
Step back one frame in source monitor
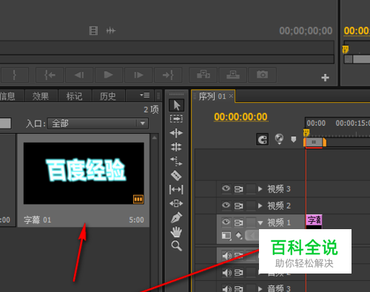79,75
